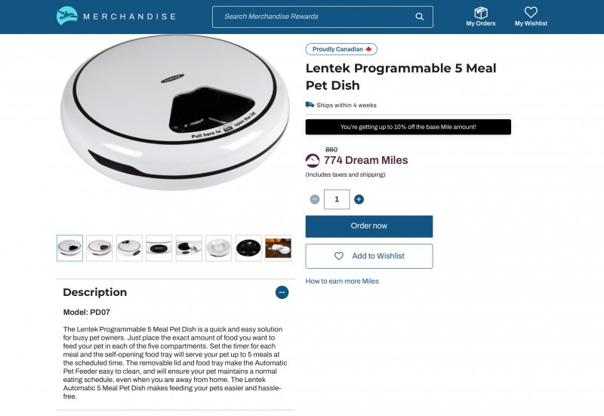Open My Wishlist heart icon
Viewport: 604px width, 416px height.
coord(531,12)
